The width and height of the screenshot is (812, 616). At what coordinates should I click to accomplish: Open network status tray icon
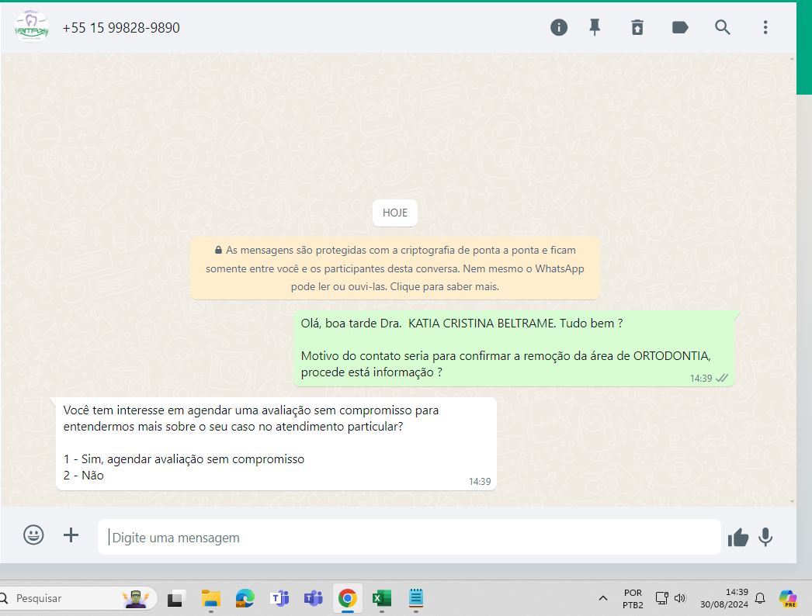[662, 598]
